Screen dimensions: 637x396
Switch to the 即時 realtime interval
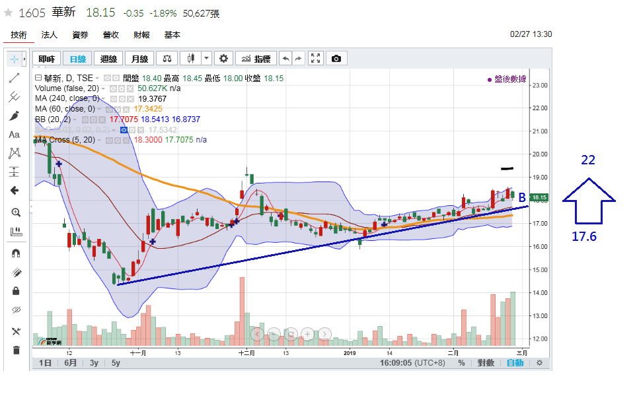[47, 59]
